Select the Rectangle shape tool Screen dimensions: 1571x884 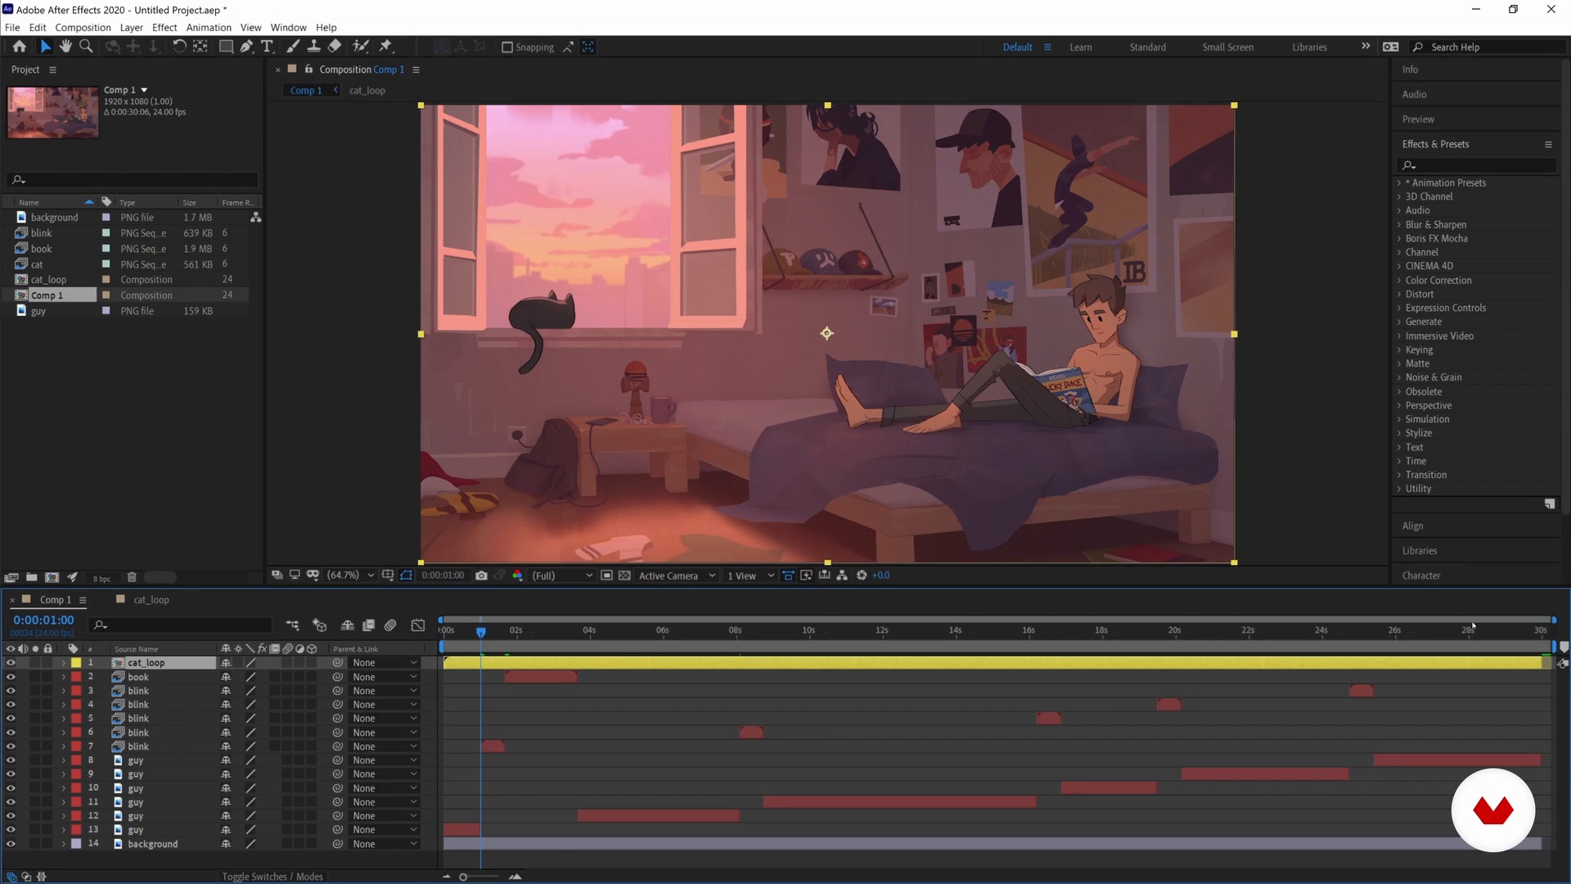click(226, 47)
